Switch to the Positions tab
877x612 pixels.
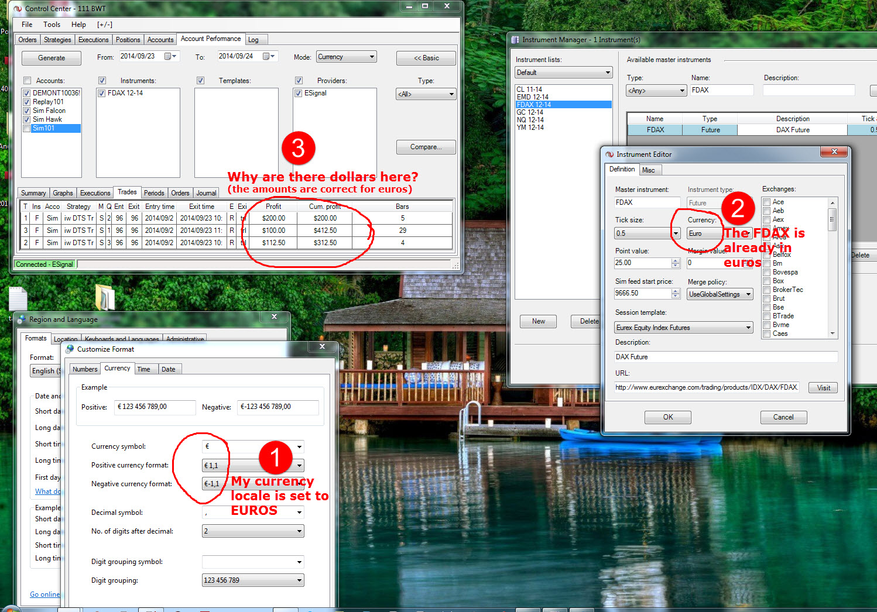click(128, 40)
